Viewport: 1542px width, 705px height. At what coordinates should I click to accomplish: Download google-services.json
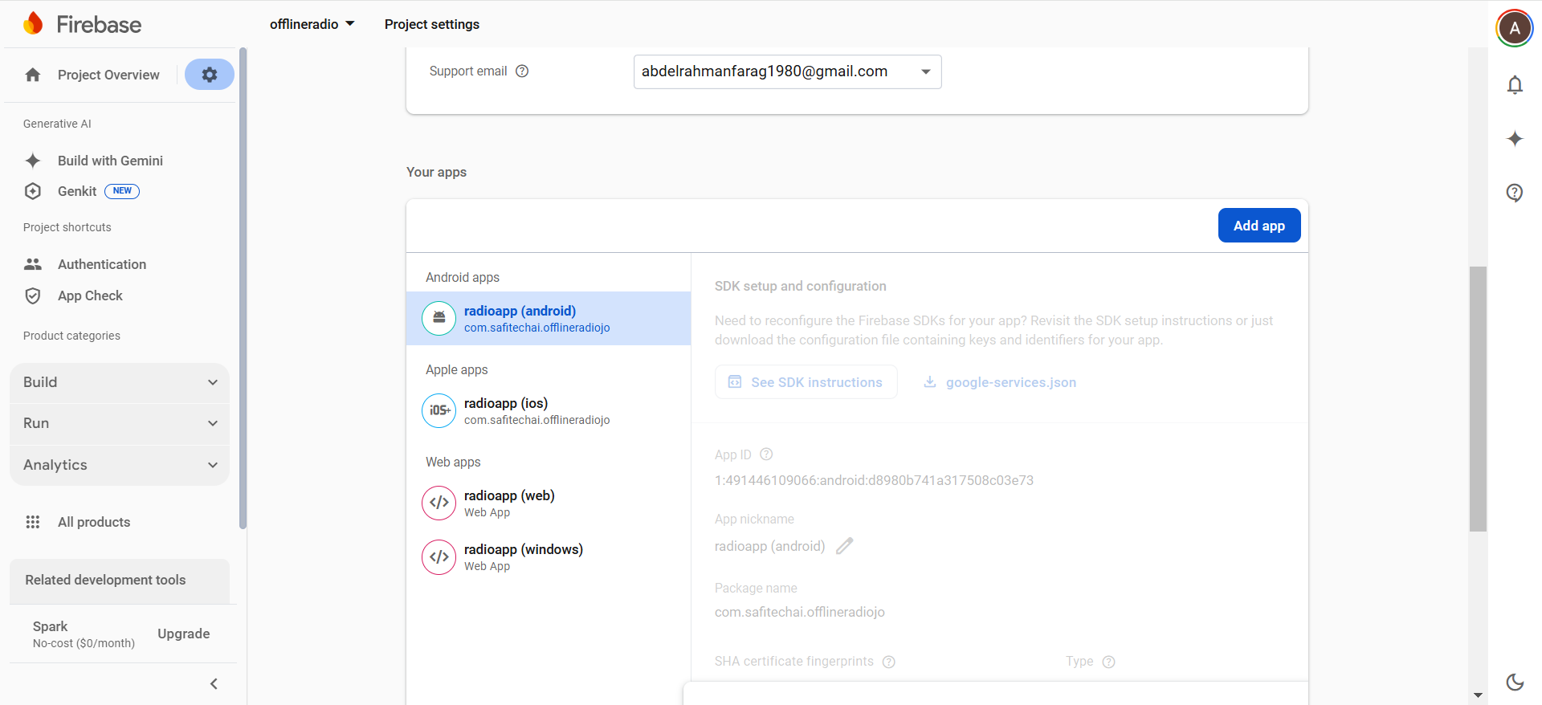point(1000,382)
